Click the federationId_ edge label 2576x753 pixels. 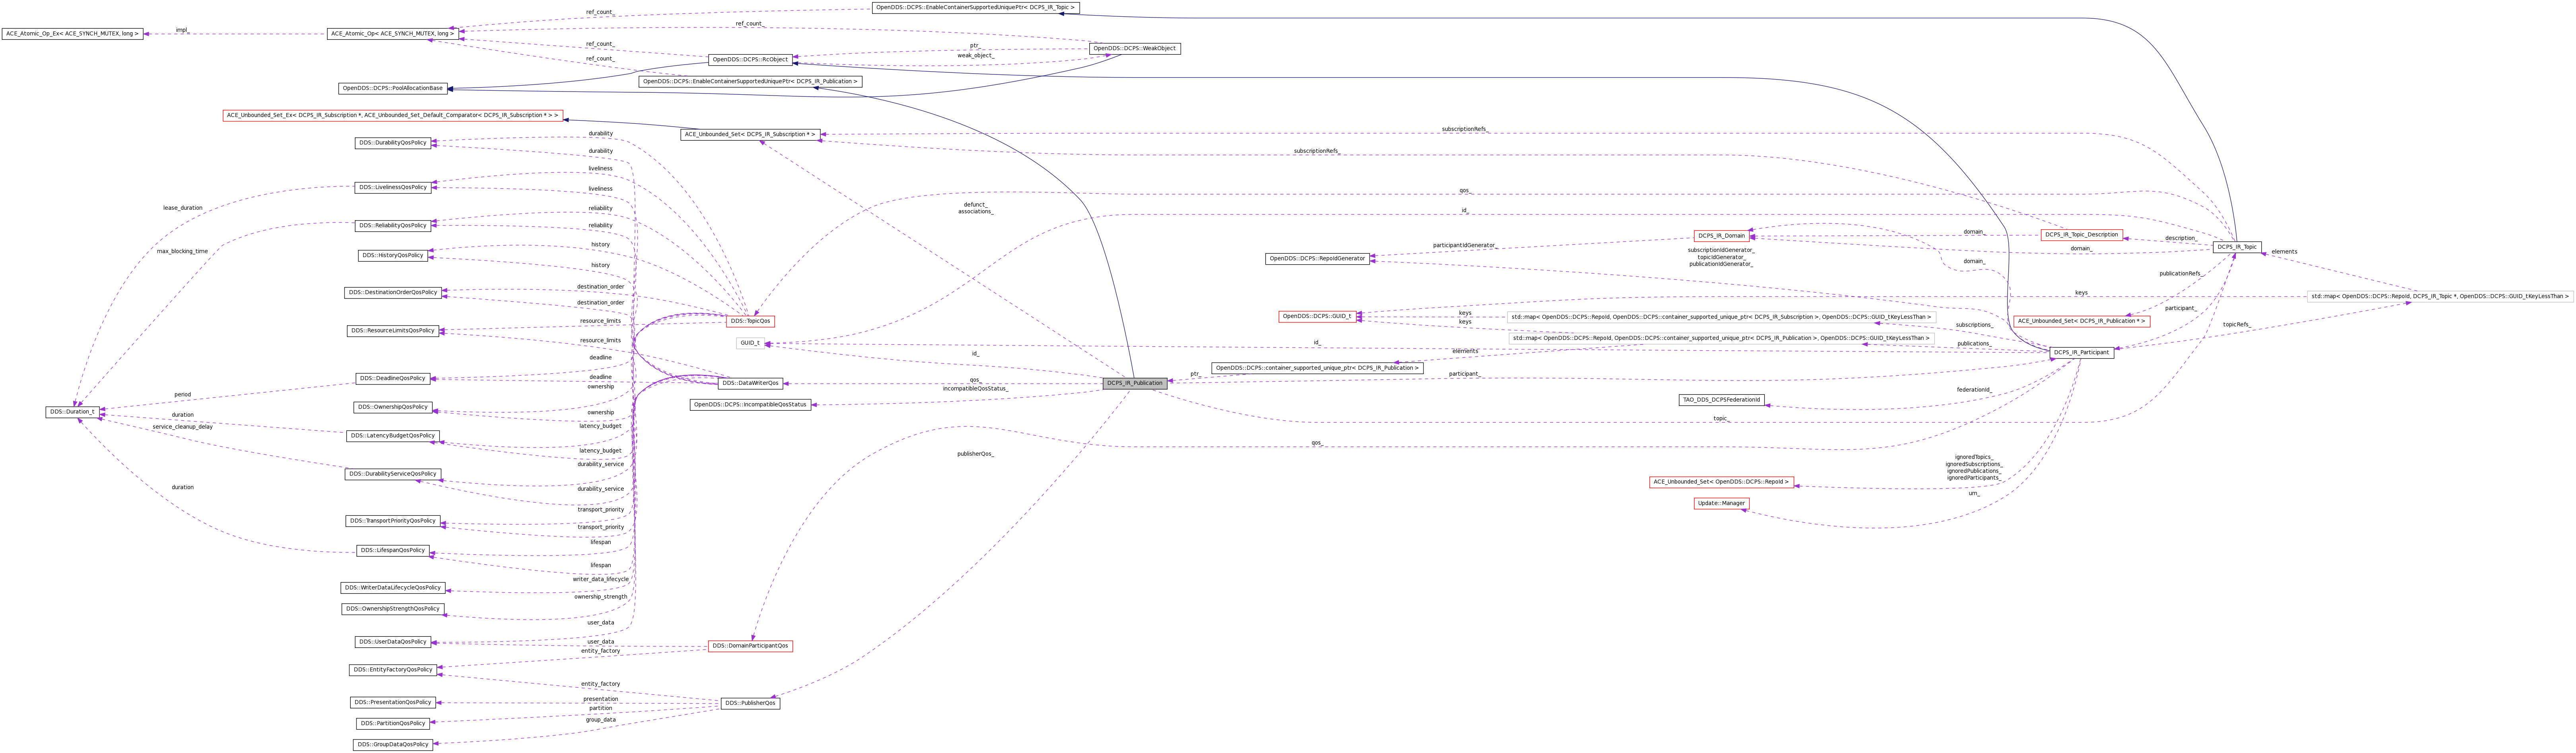pos(1974,390)
